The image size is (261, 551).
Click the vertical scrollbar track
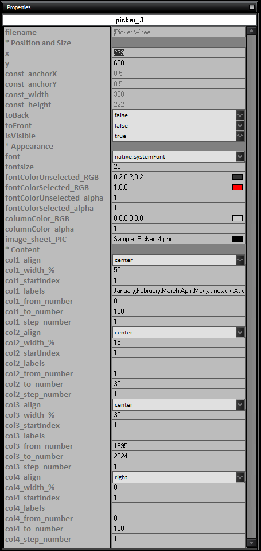click(x=251, y=287)
